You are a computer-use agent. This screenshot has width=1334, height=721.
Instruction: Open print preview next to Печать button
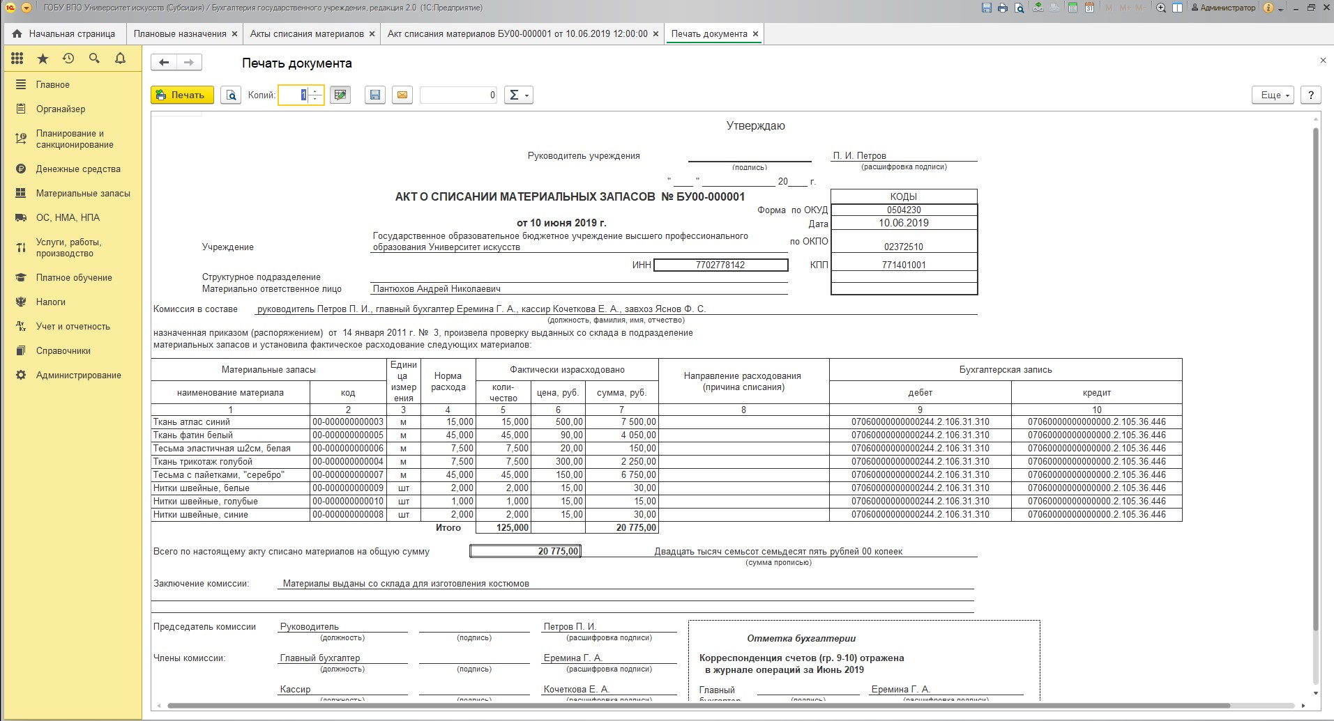231,95
